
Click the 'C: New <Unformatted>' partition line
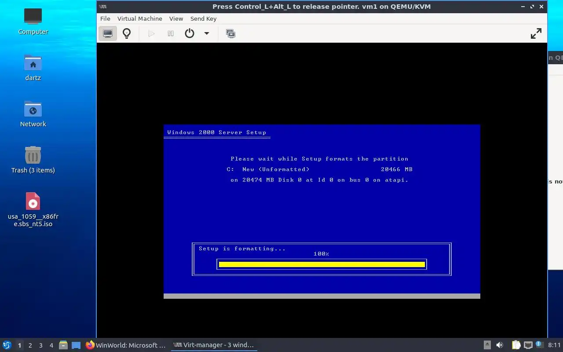268,169
